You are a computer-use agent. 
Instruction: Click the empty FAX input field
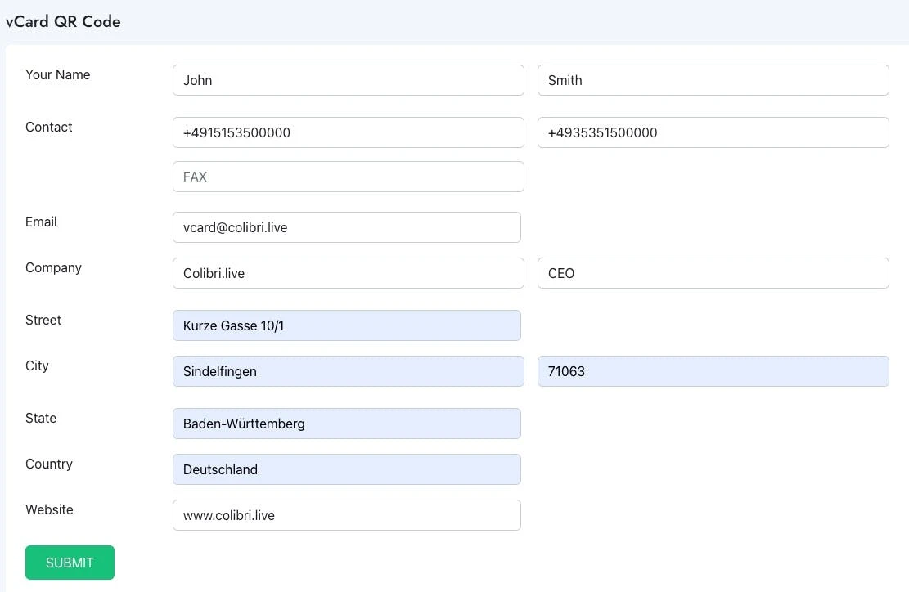pyautogui.click(x=348, y=177)
